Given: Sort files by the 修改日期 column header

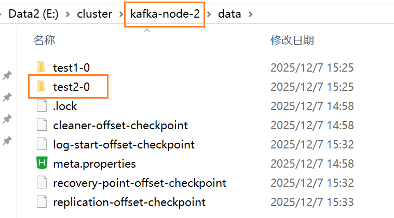Looking at the screenshot, I should coord(292,40).
